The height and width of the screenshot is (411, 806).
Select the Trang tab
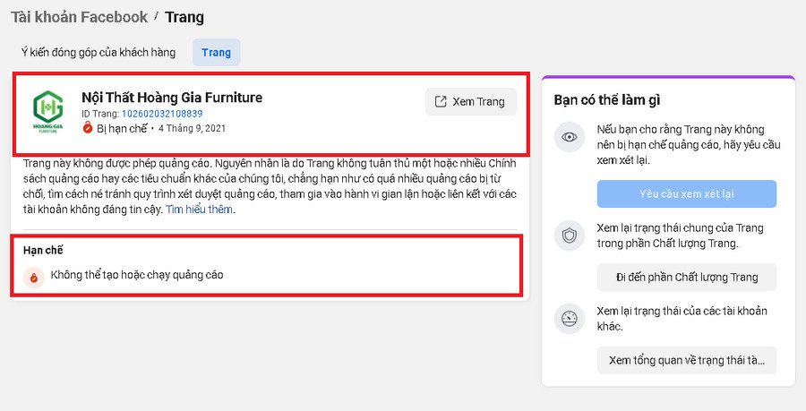click(216, 53)
